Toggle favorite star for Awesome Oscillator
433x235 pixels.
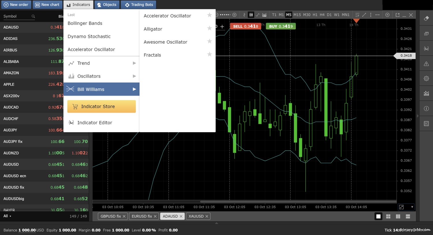(x=209, y=41)
